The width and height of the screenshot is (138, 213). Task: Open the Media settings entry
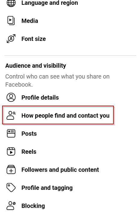[30, 21]
